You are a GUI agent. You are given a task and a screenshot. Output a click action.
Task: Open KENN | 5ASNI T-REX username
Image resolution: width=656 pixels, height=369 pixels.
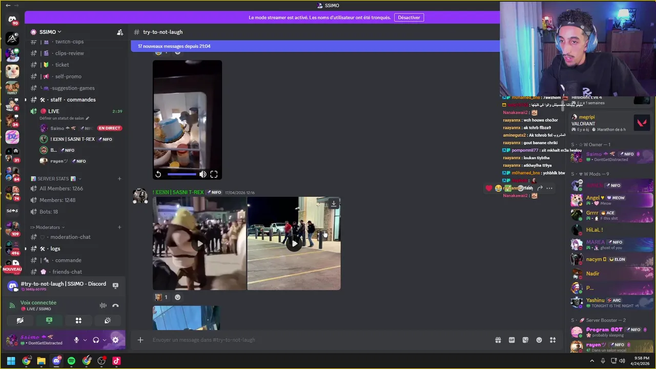[x=178, y=192]
